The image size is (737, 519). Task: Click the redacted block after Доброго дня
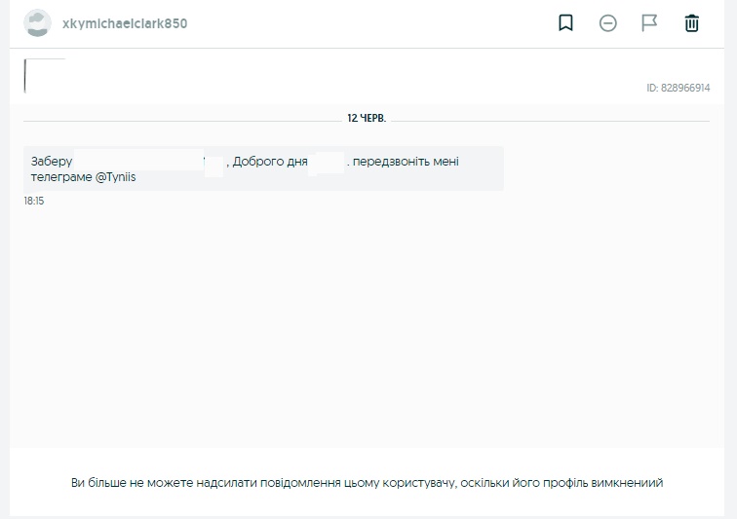[x=329, y=162]
